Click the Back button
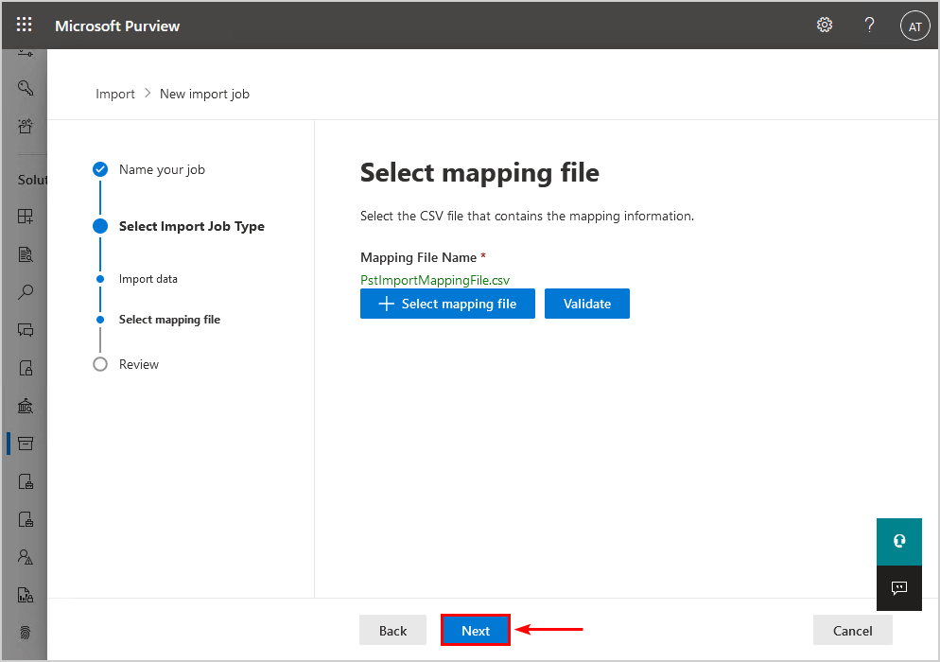This screenshot has height=662, width=940. pos(392,630)
